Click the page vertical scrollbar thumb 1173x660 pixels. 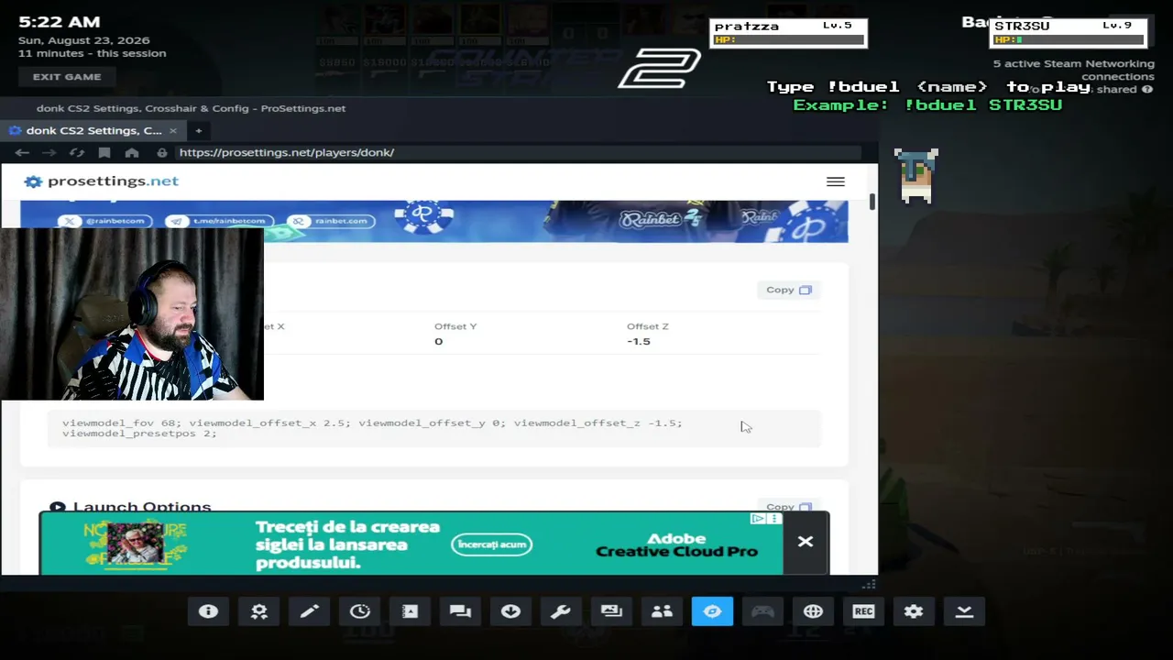872,202
